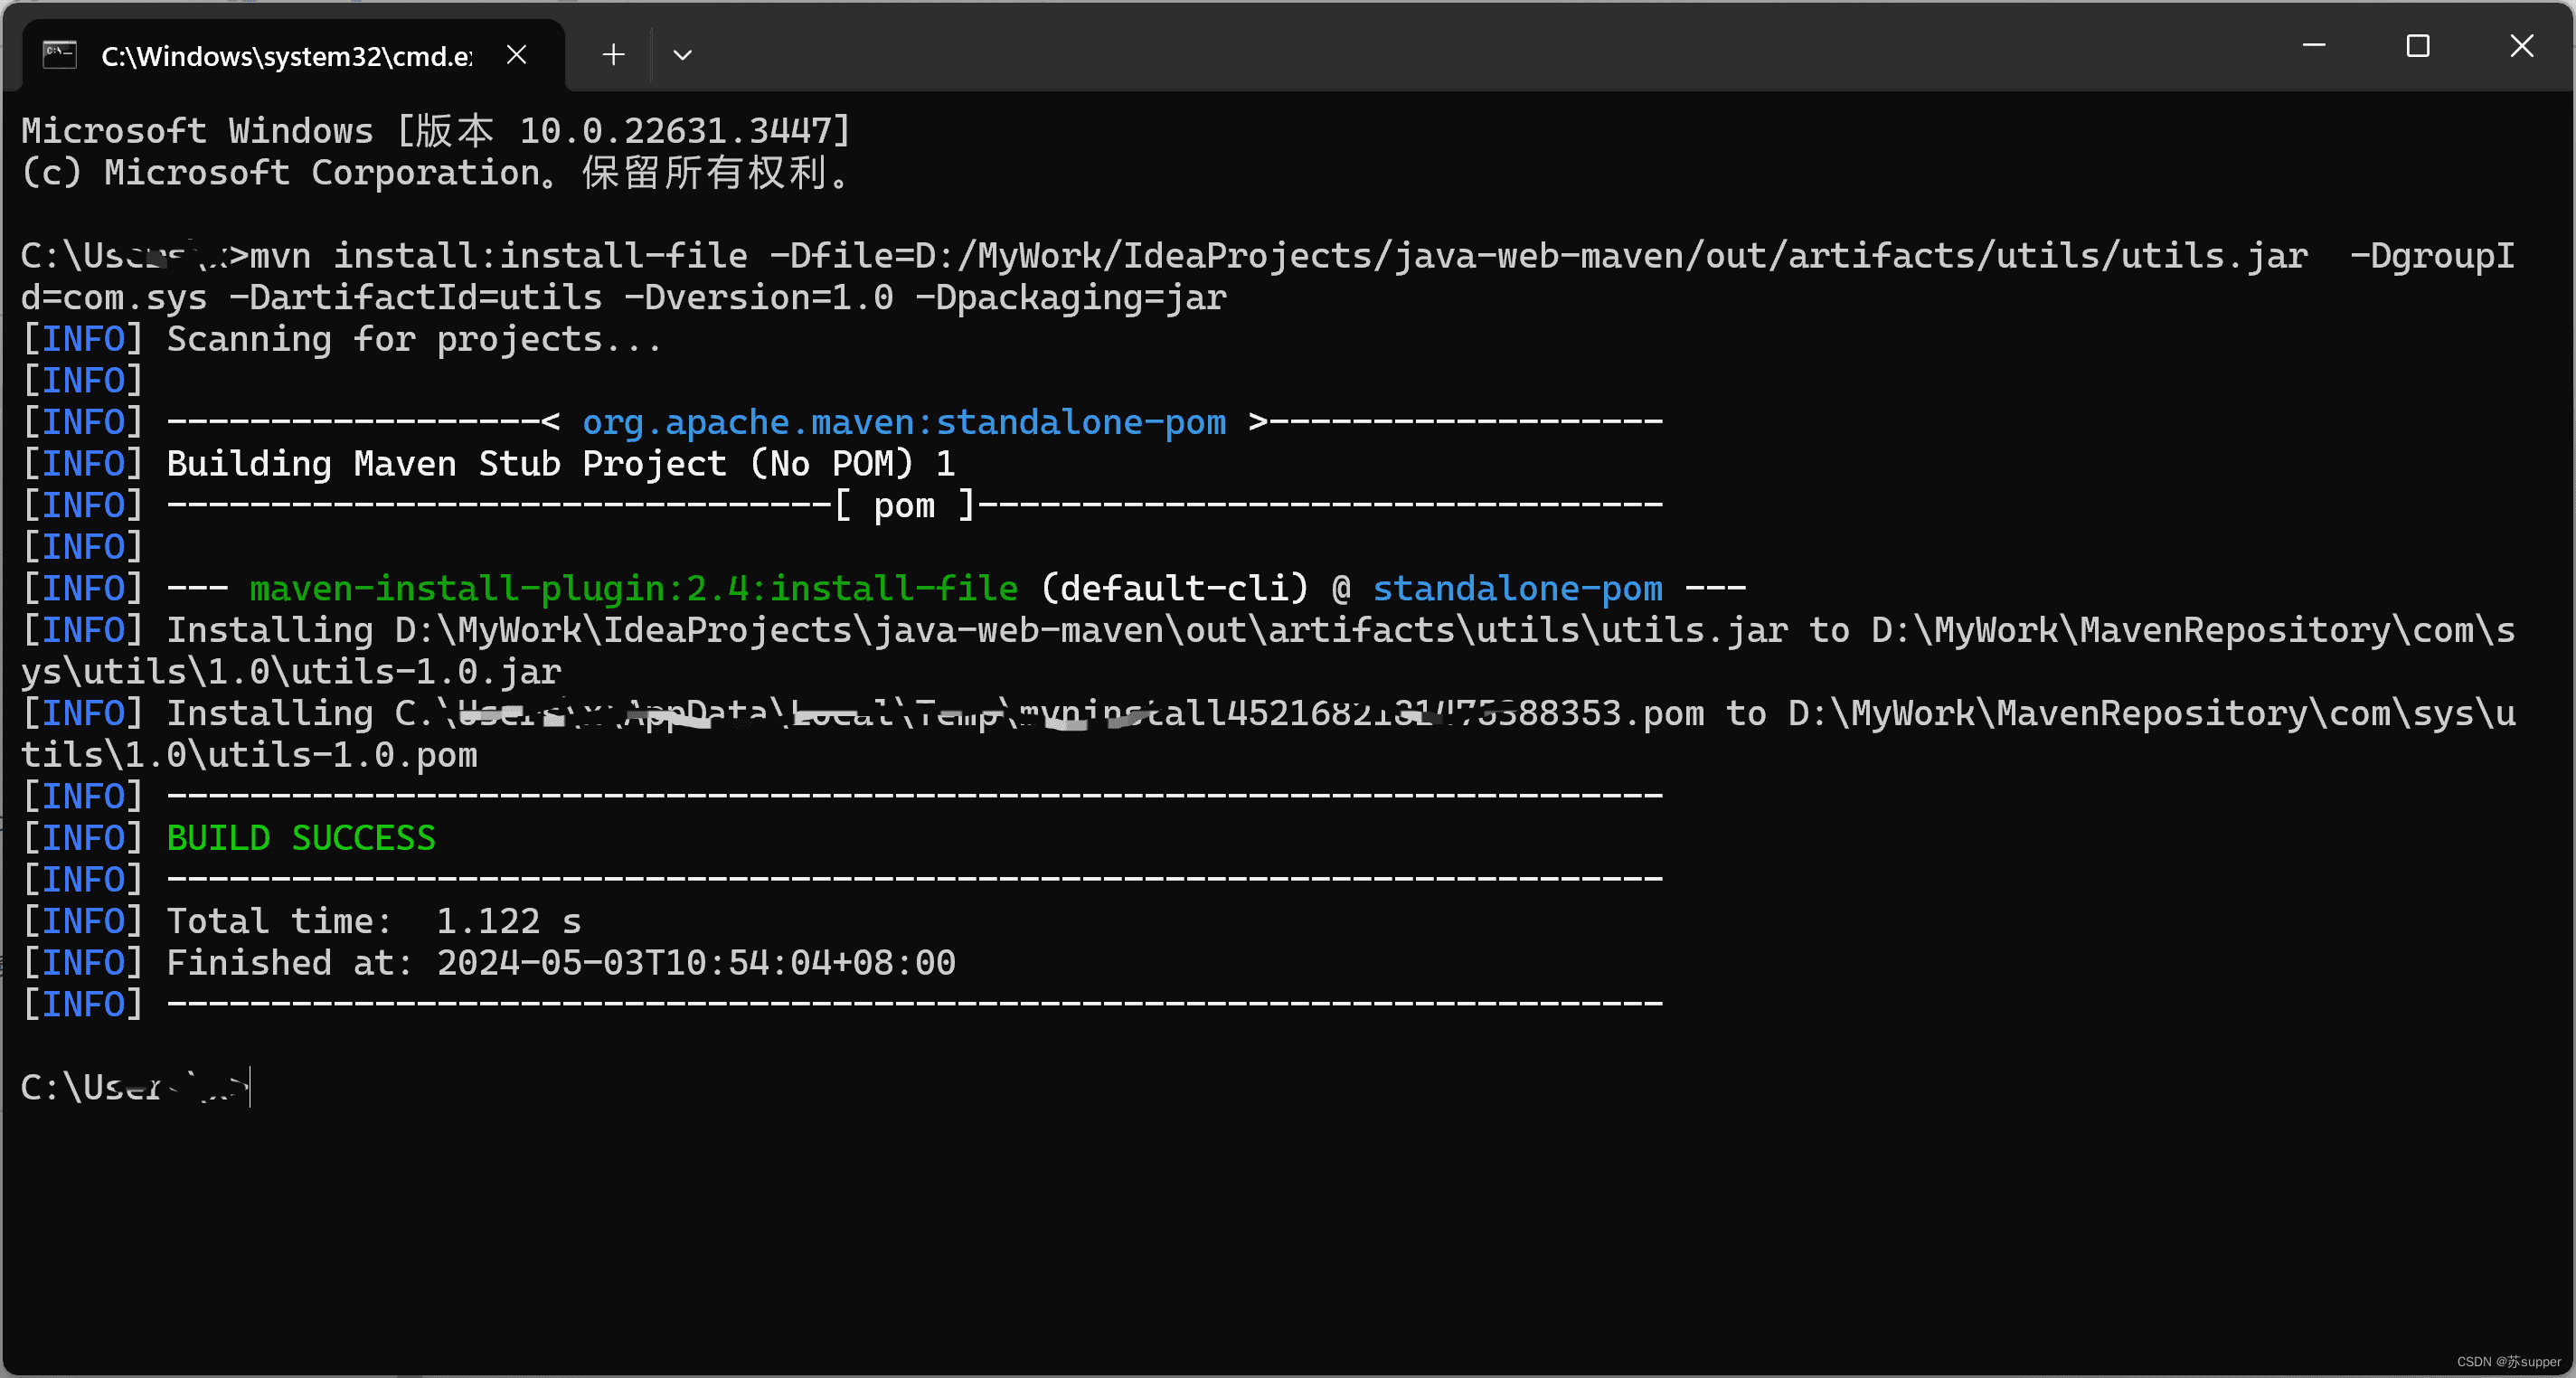Click the Scanning for projects text
The width and height of the screenshot is (2576, 1378).
(x=413, y=339)
